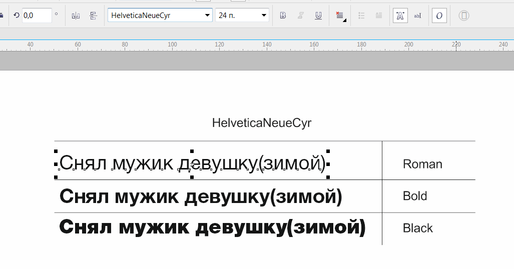Click the Bold style label
The image size is (514, 269).
coord(415,196)
